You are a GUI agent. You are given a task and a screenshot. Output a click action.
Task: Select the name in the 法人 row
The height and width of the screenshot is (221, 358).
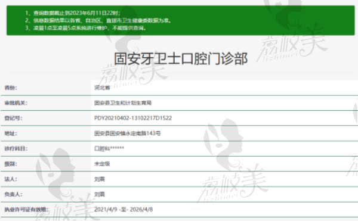100,179
